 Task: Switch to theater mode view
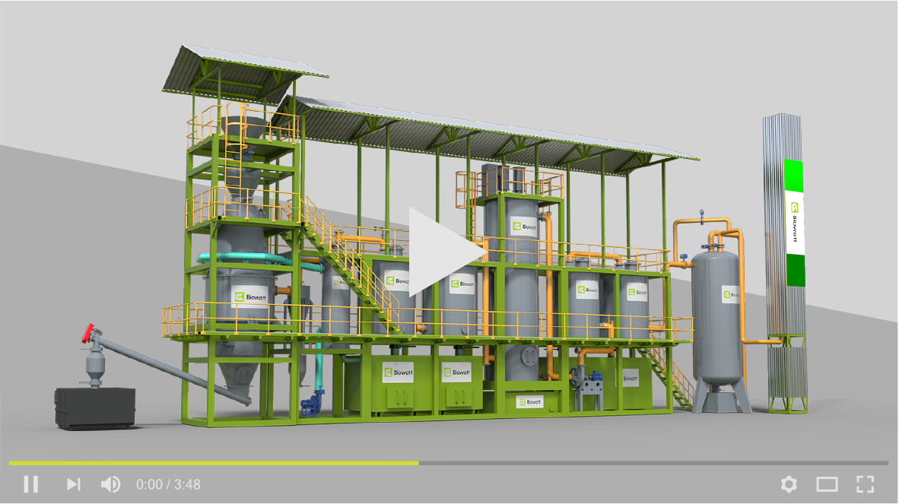pos(827,484)
